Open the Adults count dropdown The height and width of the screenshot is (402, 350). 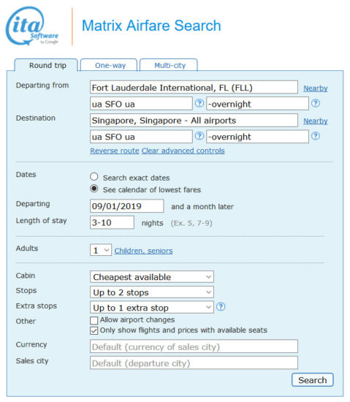(101, 250)
